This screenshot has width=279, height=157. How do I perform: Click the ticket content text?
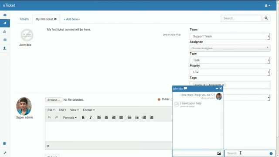(69, 30)
